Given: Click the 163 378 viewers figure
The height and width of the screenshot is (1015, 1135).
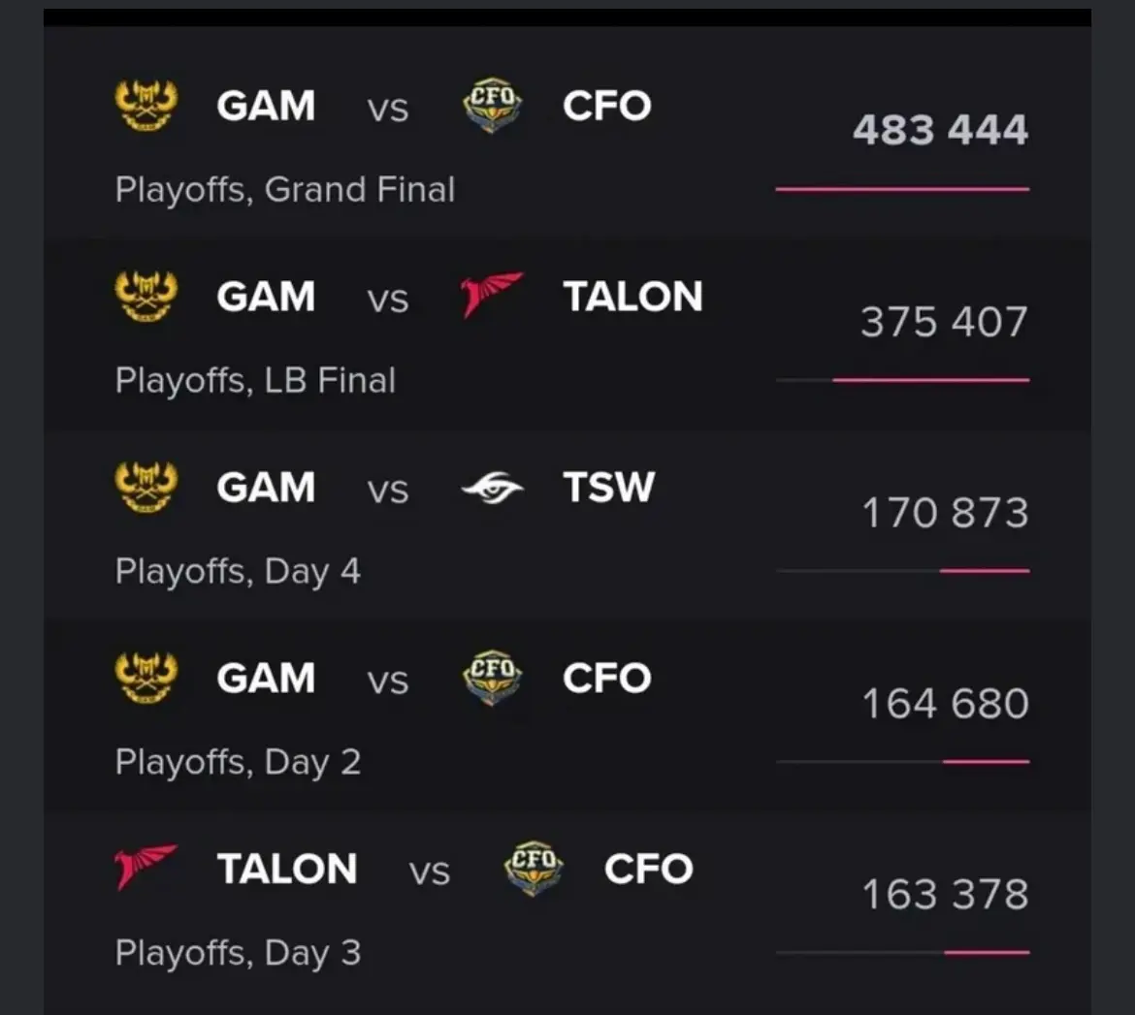Looking at the screenshot, I should pyautogui.click(x=946, y=895).
